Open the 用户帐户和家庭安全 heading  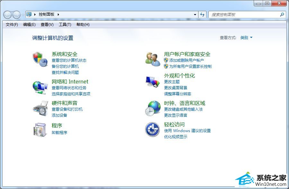pyautogui.click(x=187, y=54)
